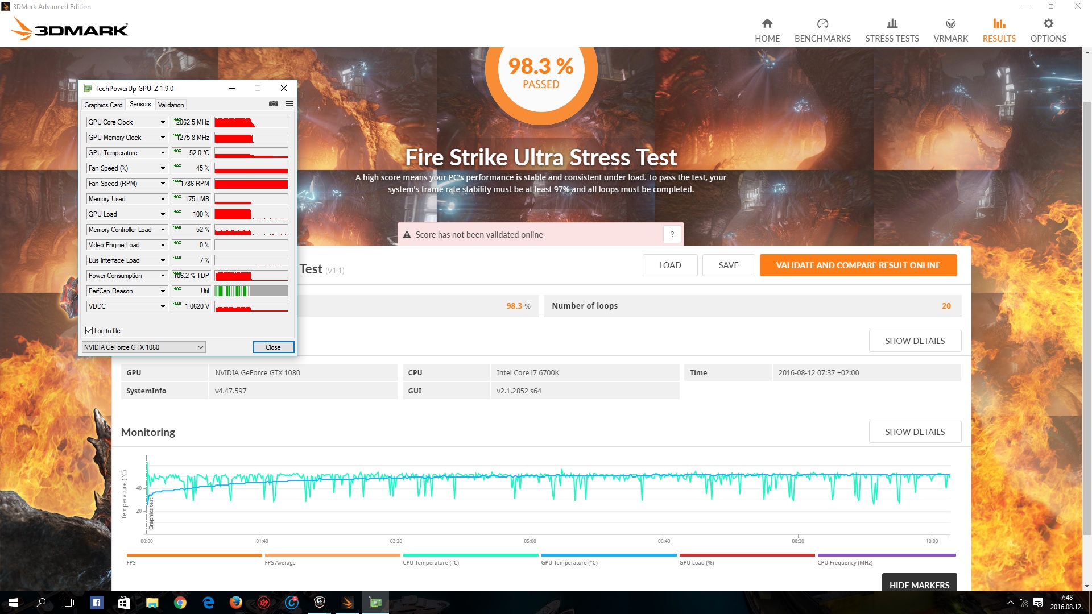Open Google Chrome from the taskbar
The height and width of the screenshot is (614, 1092).
[x=180, y=603]
